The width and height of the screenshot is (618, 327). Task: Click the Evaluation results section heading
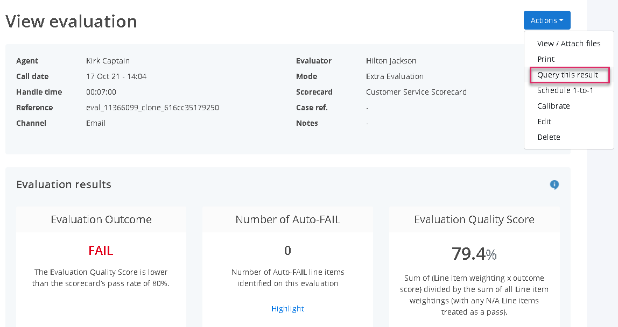pos(64,184)
